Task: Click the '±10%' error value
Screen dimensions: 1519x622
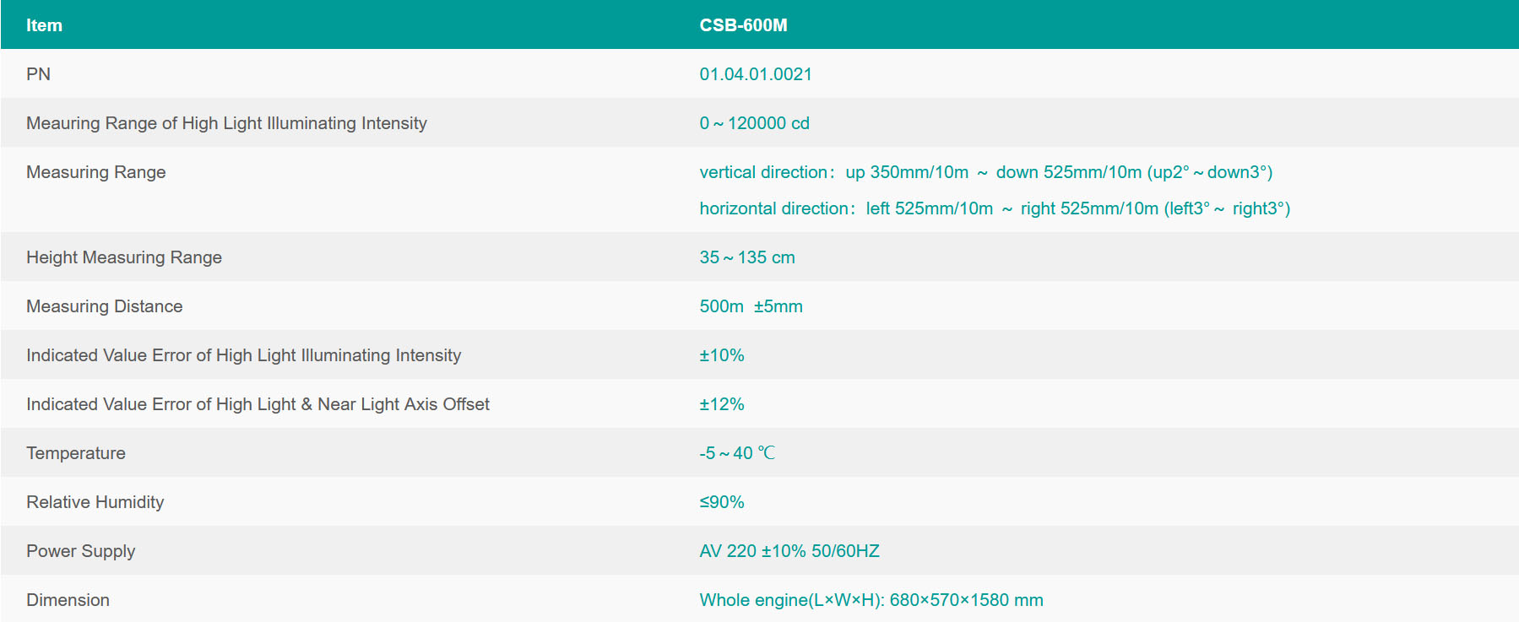Action: tap(721, 355)
